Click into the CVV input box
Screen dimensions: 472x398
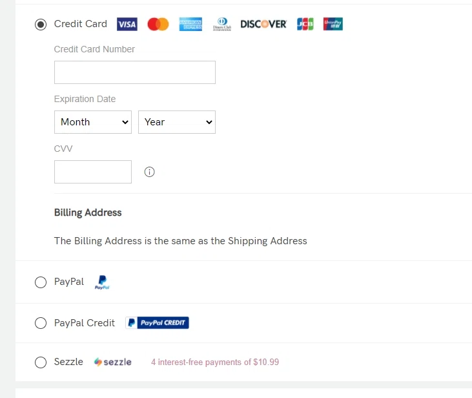pyautogui.click(x=93, y=172)
